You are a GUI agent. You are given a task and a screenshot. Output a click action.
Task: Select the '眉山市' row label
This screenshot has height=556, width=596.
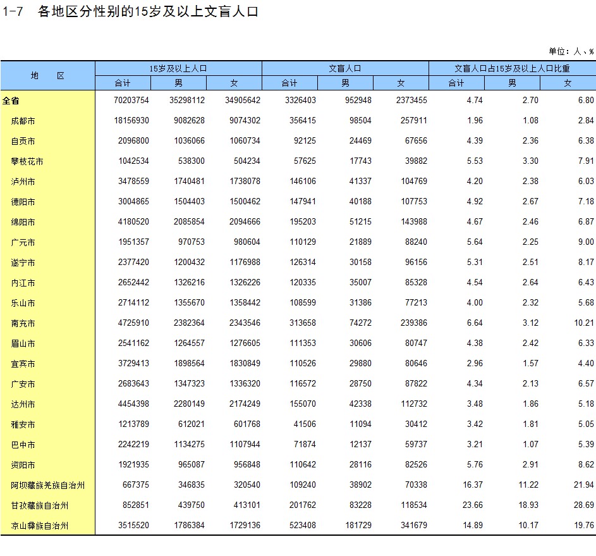pyautogui.click(x=23, y=343)
